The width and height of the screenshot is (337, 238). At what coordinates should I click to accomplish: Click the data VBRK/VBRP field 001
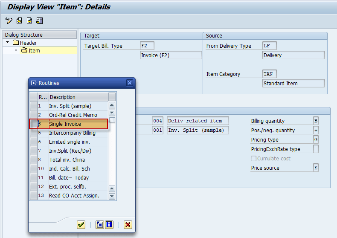pos(157,130)
